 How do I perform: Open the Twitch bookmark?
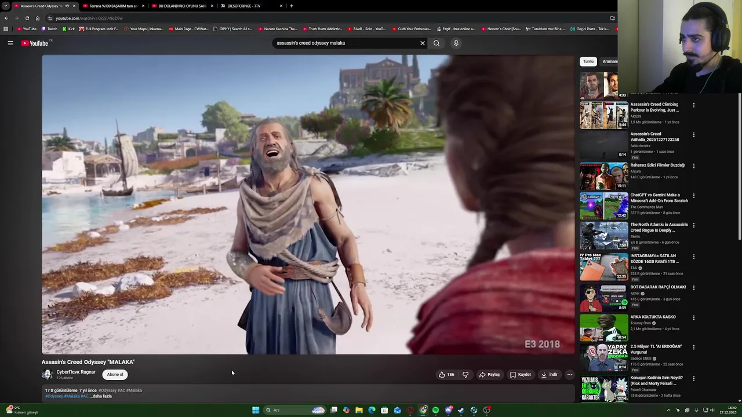(50, 29)
